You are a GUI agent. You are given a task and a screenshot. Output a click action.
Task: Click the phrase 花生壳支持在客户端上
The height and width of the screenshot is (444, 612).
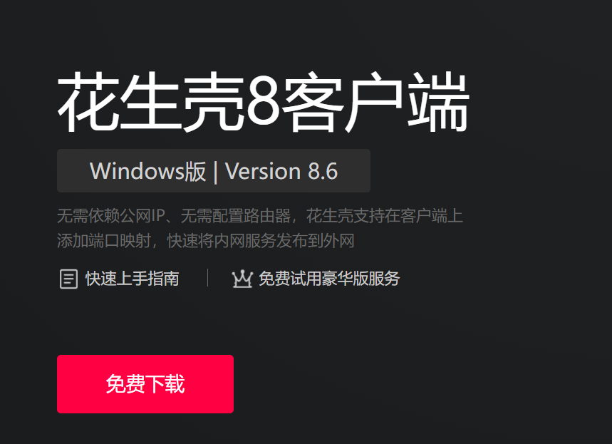385,216
